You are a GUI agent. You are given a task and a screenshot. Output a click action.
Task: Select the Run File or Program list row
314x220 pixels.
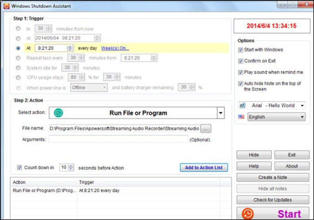(67, 190)
